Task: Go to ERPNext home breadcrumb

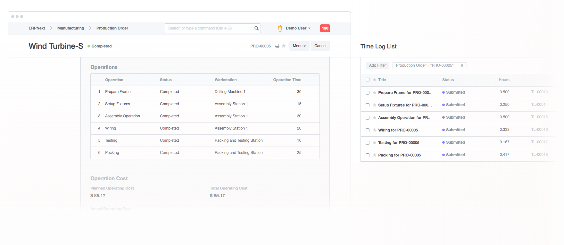Action: pos(37,28)
